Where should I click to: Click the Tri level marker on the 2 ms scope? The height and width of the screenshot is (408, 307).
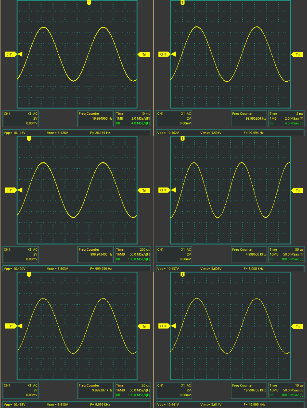tap(297, 55)
